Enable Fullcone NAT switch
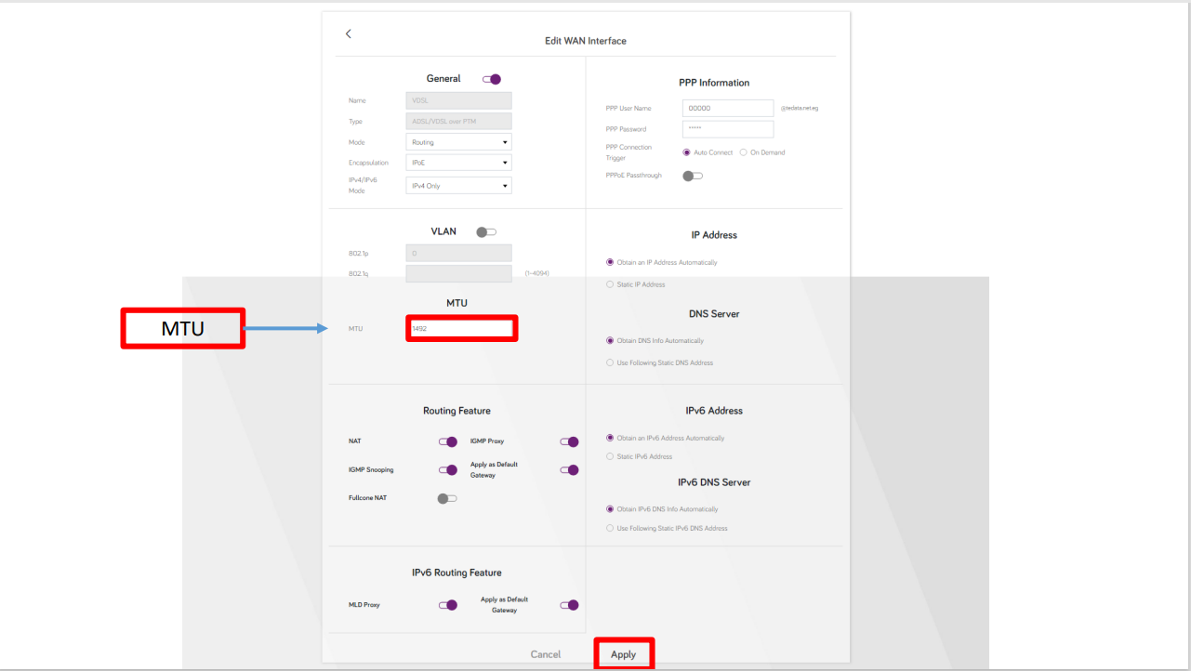This screenshot has height=671, width=1191. [x=447, y=499]
